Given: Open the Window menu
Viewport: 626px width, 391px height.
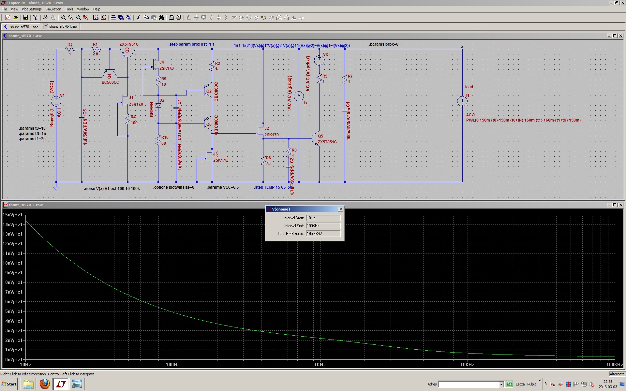Looking at the screenshot, I should [x=83, y=9].
